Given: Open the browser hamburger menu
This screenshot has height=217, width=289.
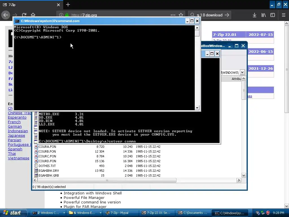Looking at the screenshot, I should pyautogui.click(x=283, y=15).
